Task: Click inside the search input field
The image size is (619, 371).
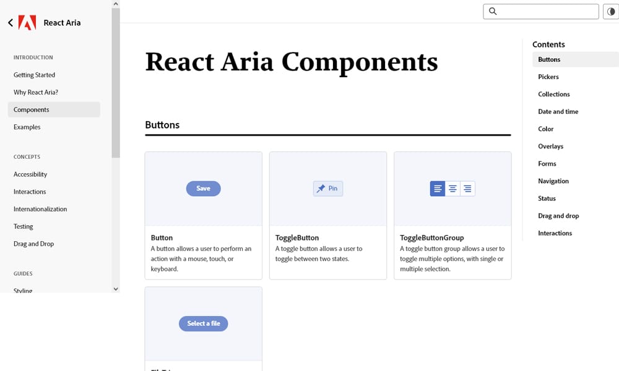Action: (545, 11)
